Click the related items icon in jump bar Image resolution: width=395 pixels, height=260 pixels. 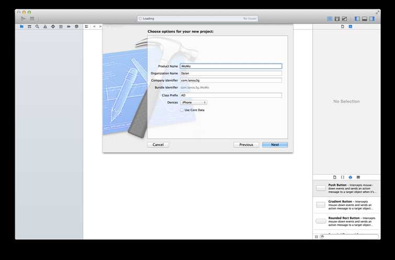[86, 27]
